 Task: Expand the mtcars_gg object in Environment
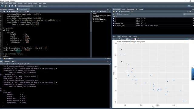(x=113, y=23)
